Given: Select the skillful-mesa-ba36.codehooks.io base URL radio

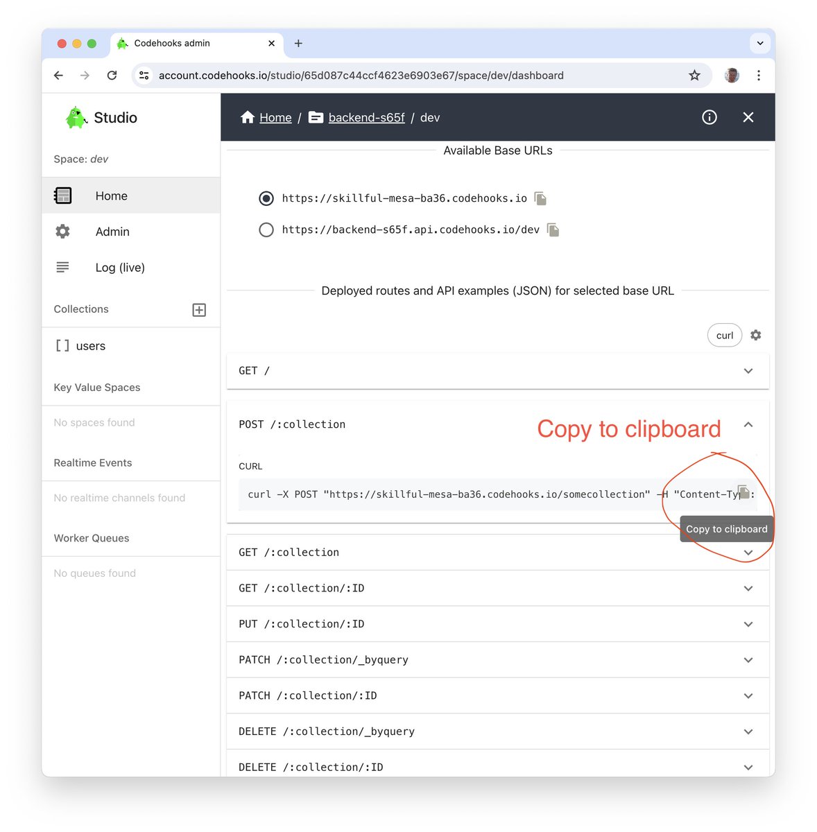Looking at the screenshot, I should (x=266, y=198).
